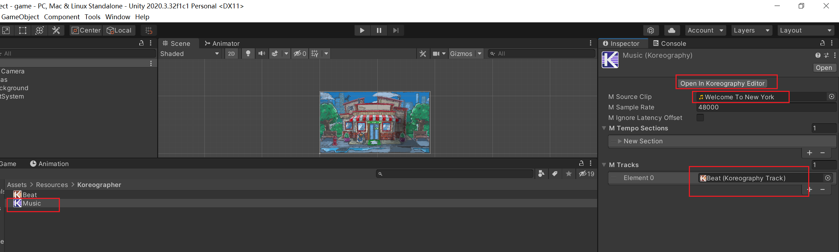Collapse M Tempo Sections foldout
Image resolution: width=839 pixels, height=252 pixels.
coord(604,128)
